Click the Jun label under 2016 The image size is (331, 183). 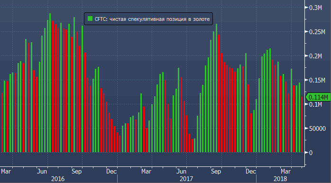pos(42,171)
